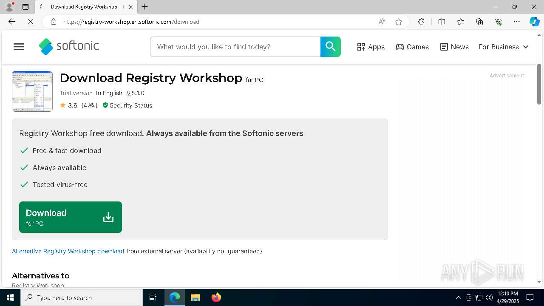Open a new browser tab
This screenshot has width=544, height=306.
[x=145, y=7]
